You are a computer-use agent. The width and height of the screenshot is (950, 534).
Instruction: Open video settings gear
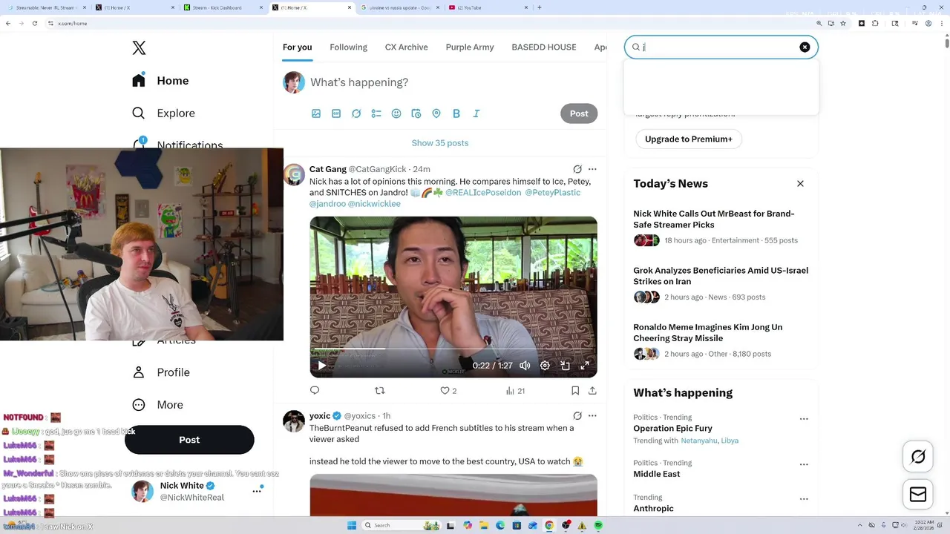coord(545,366)
